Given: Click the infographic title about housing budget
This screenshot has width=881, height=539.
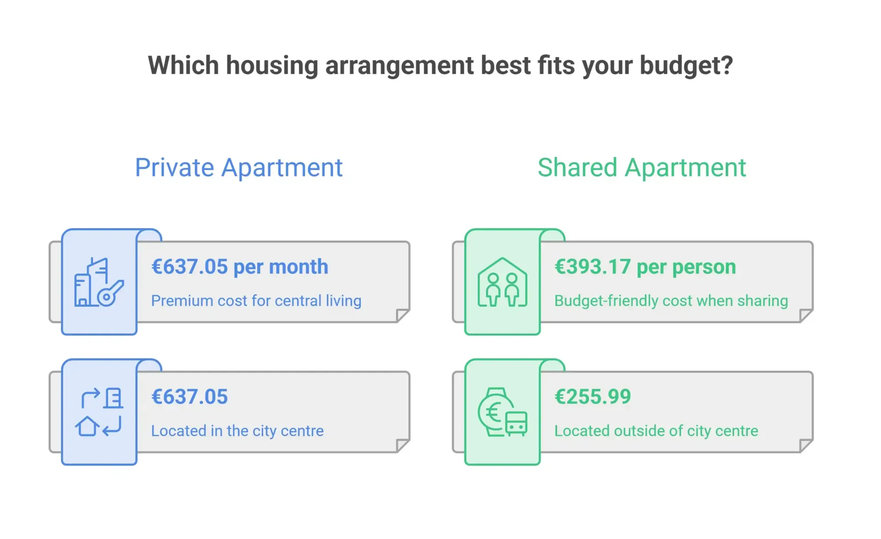Looking at the screenshot, I should pos(440,65).
